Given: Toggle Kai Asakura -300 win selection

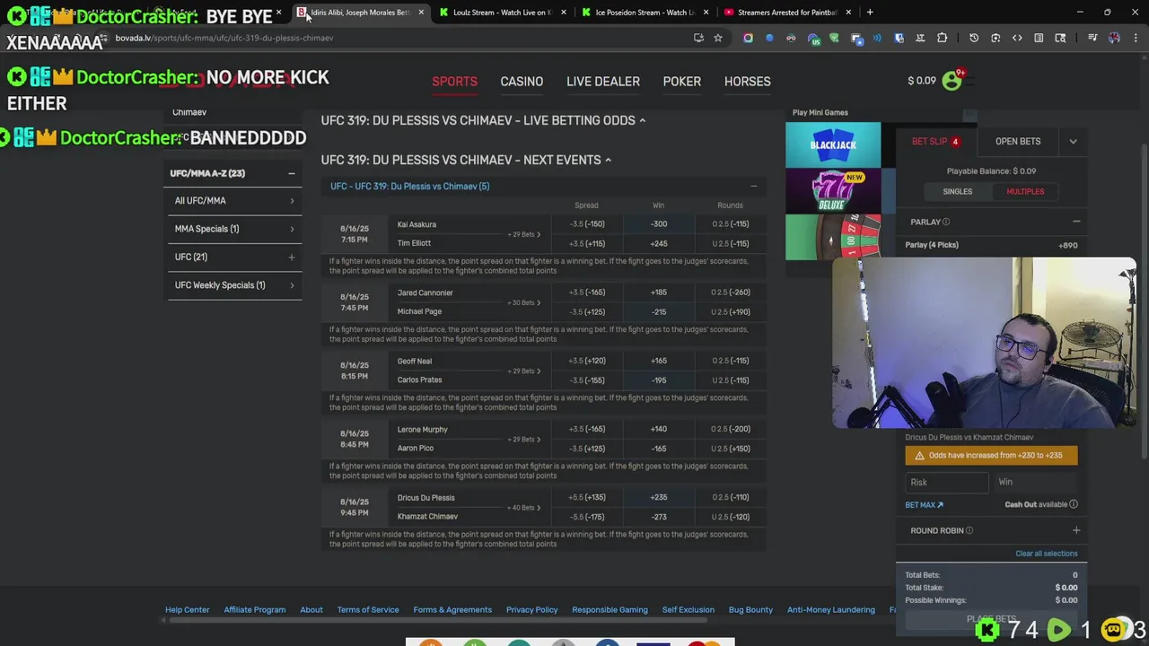Looking at the screenshot, I should coord(659,223).
